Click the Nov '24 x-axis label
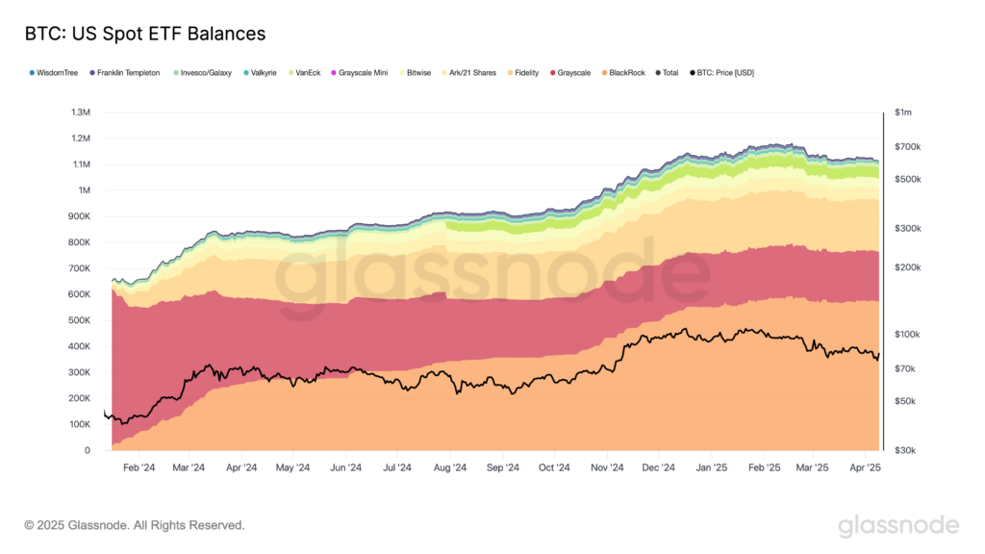This screenshot has width=985, height=554. (x=607, y=467)
